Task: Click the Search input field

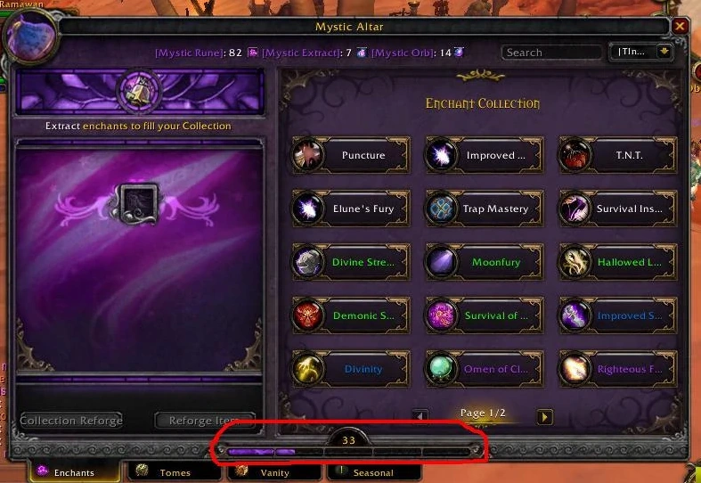Action: (x=551, y=53)
